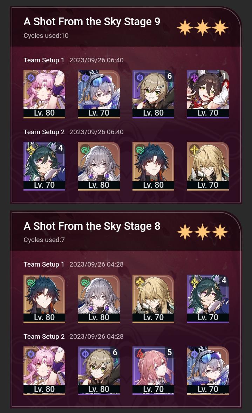The width and height of the screenshot is (252, 413).
Task: Click Stage 9 brown-haired character with badge 6
Action: (x=153, y=94)
